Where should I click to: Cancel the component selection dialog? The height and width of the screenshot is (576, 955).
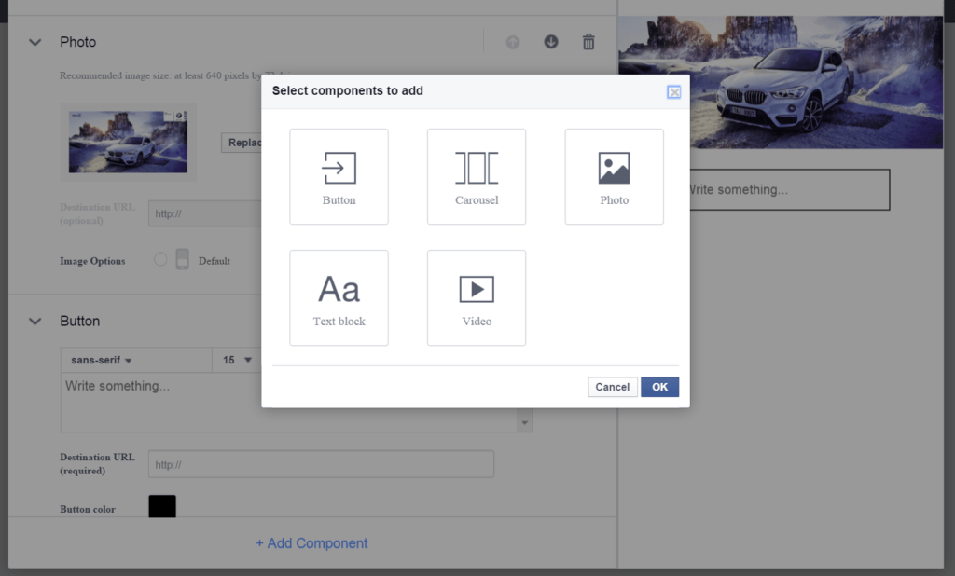[612, 387]
